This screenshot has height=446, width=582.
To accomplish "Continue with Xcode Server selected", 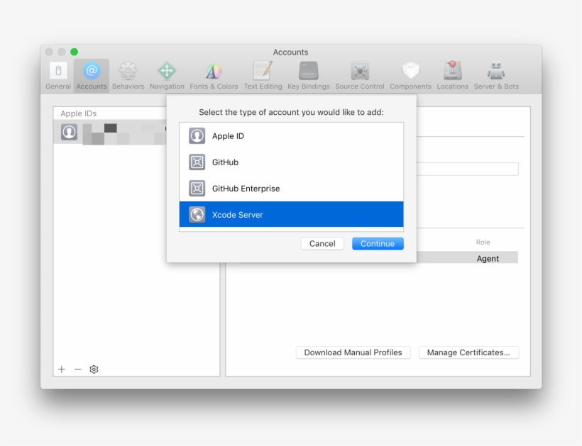I will [x=378, y=243].
